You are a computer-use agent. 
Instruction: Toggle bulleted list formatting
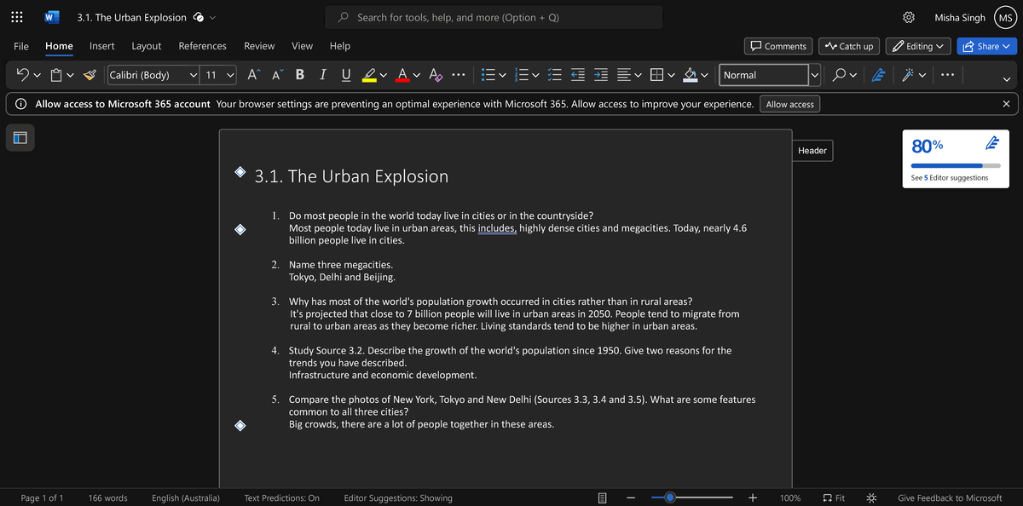pos(488,75)
